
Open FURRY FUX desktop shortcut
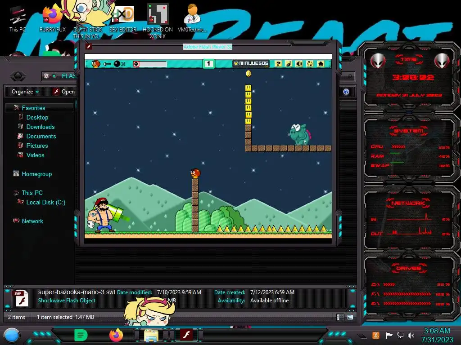52,19
